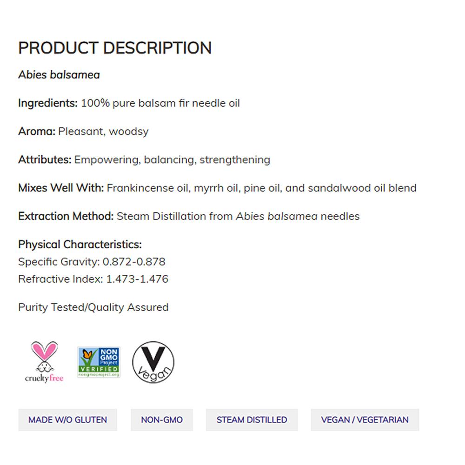Click the Non-GMO Project Verified badge

click(99, 362)
